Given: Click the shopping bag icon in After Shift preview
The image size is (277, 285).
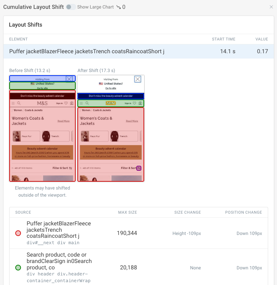Looking at the screenshot, I should [x=140, y=103].
